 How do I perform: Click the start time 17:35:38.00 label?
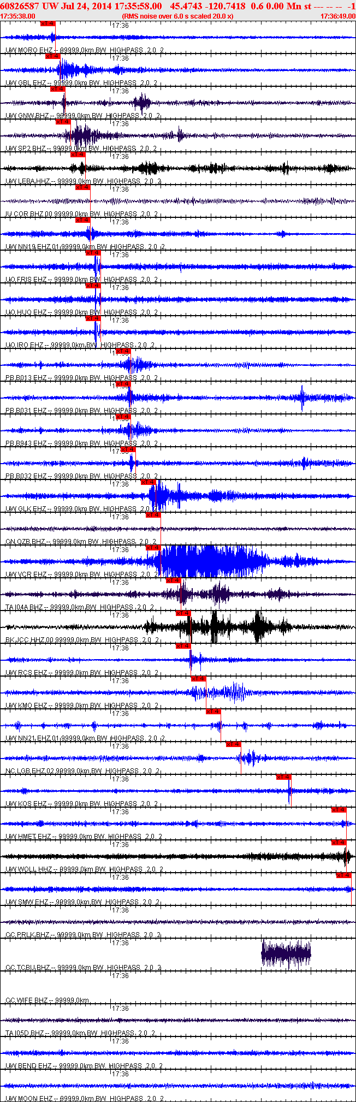click(18, 16)
